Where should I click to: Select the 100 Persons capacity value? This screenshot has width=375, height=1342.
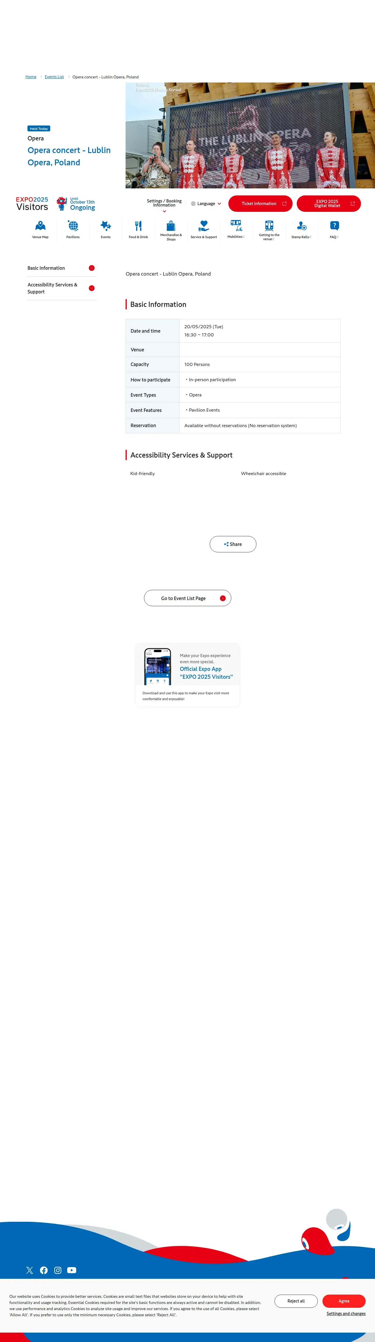pyautogui.click(x=197, y=364)
